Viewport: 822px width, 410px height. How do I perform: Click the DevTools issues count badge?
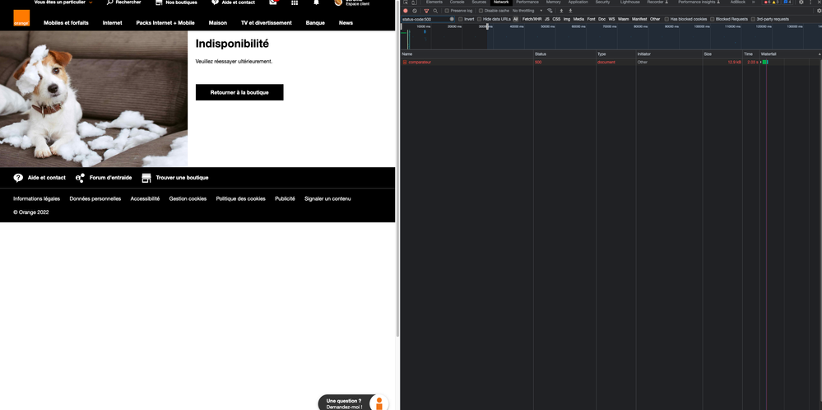(787, 2)
